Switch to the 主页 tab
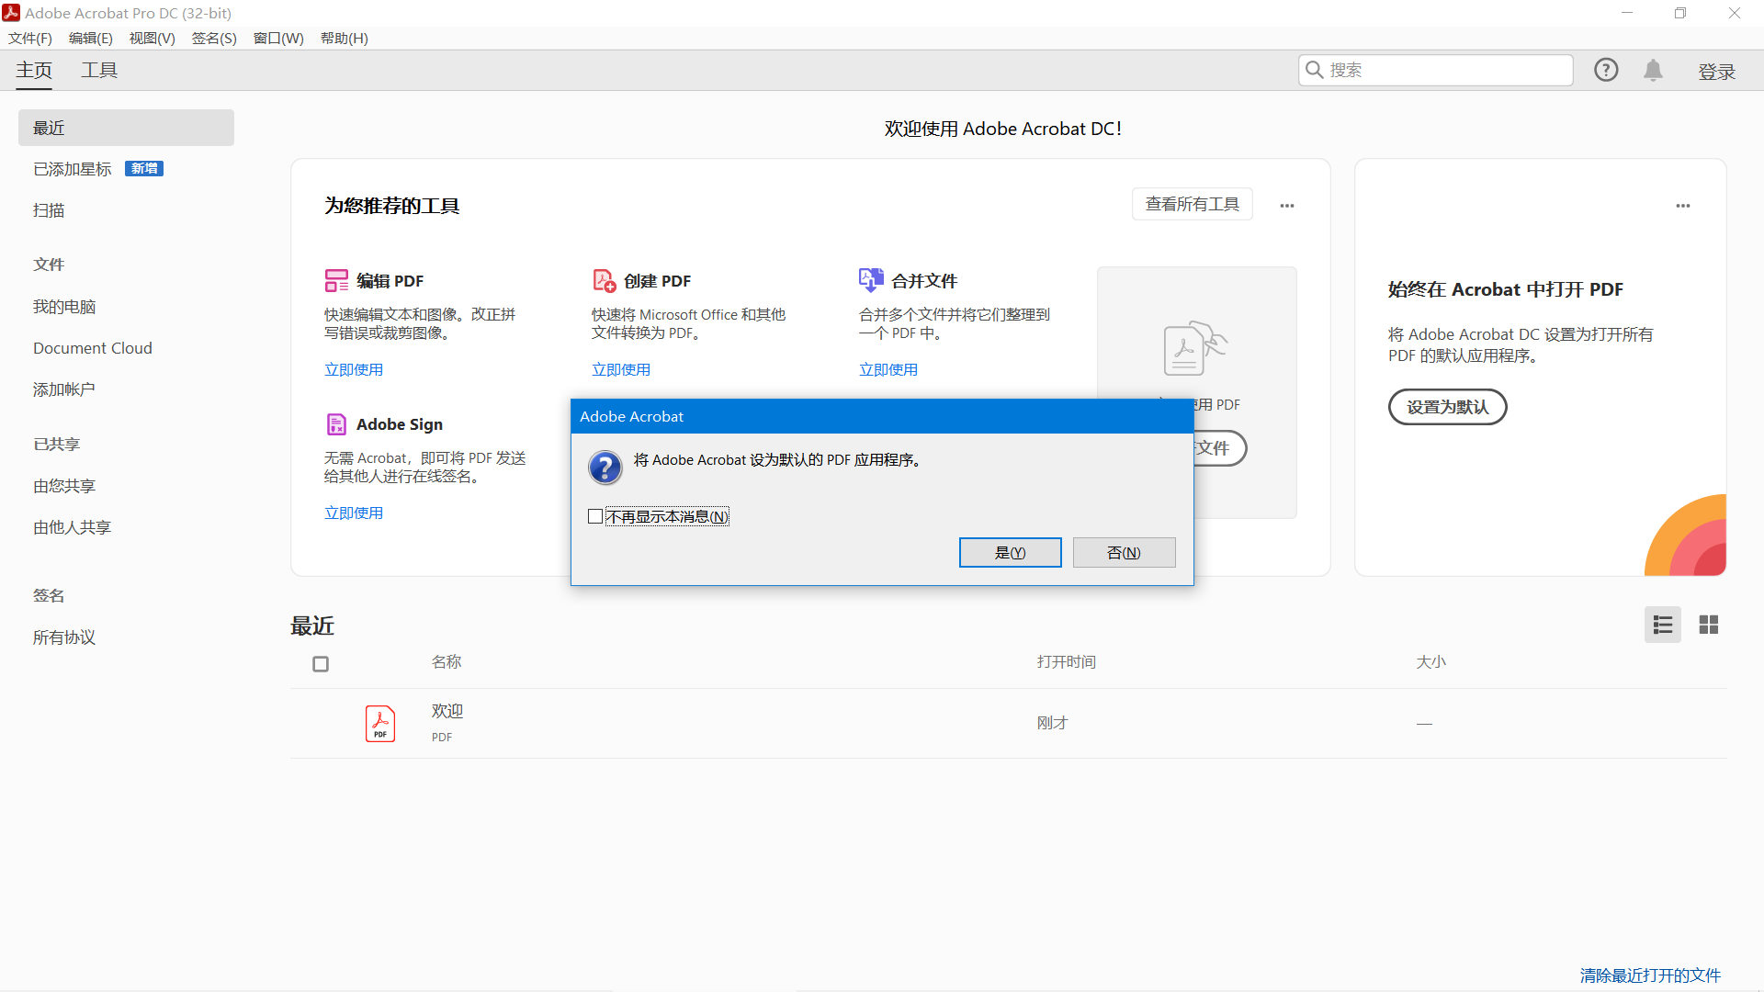Image resolution: width=1764 pixels, height=992 pixels. (x=34, y=70)
